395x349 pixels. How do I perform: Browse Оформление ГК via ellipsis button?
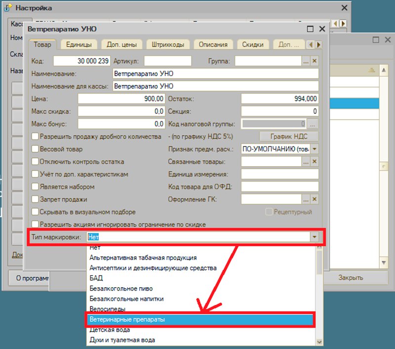coord(306,199)
